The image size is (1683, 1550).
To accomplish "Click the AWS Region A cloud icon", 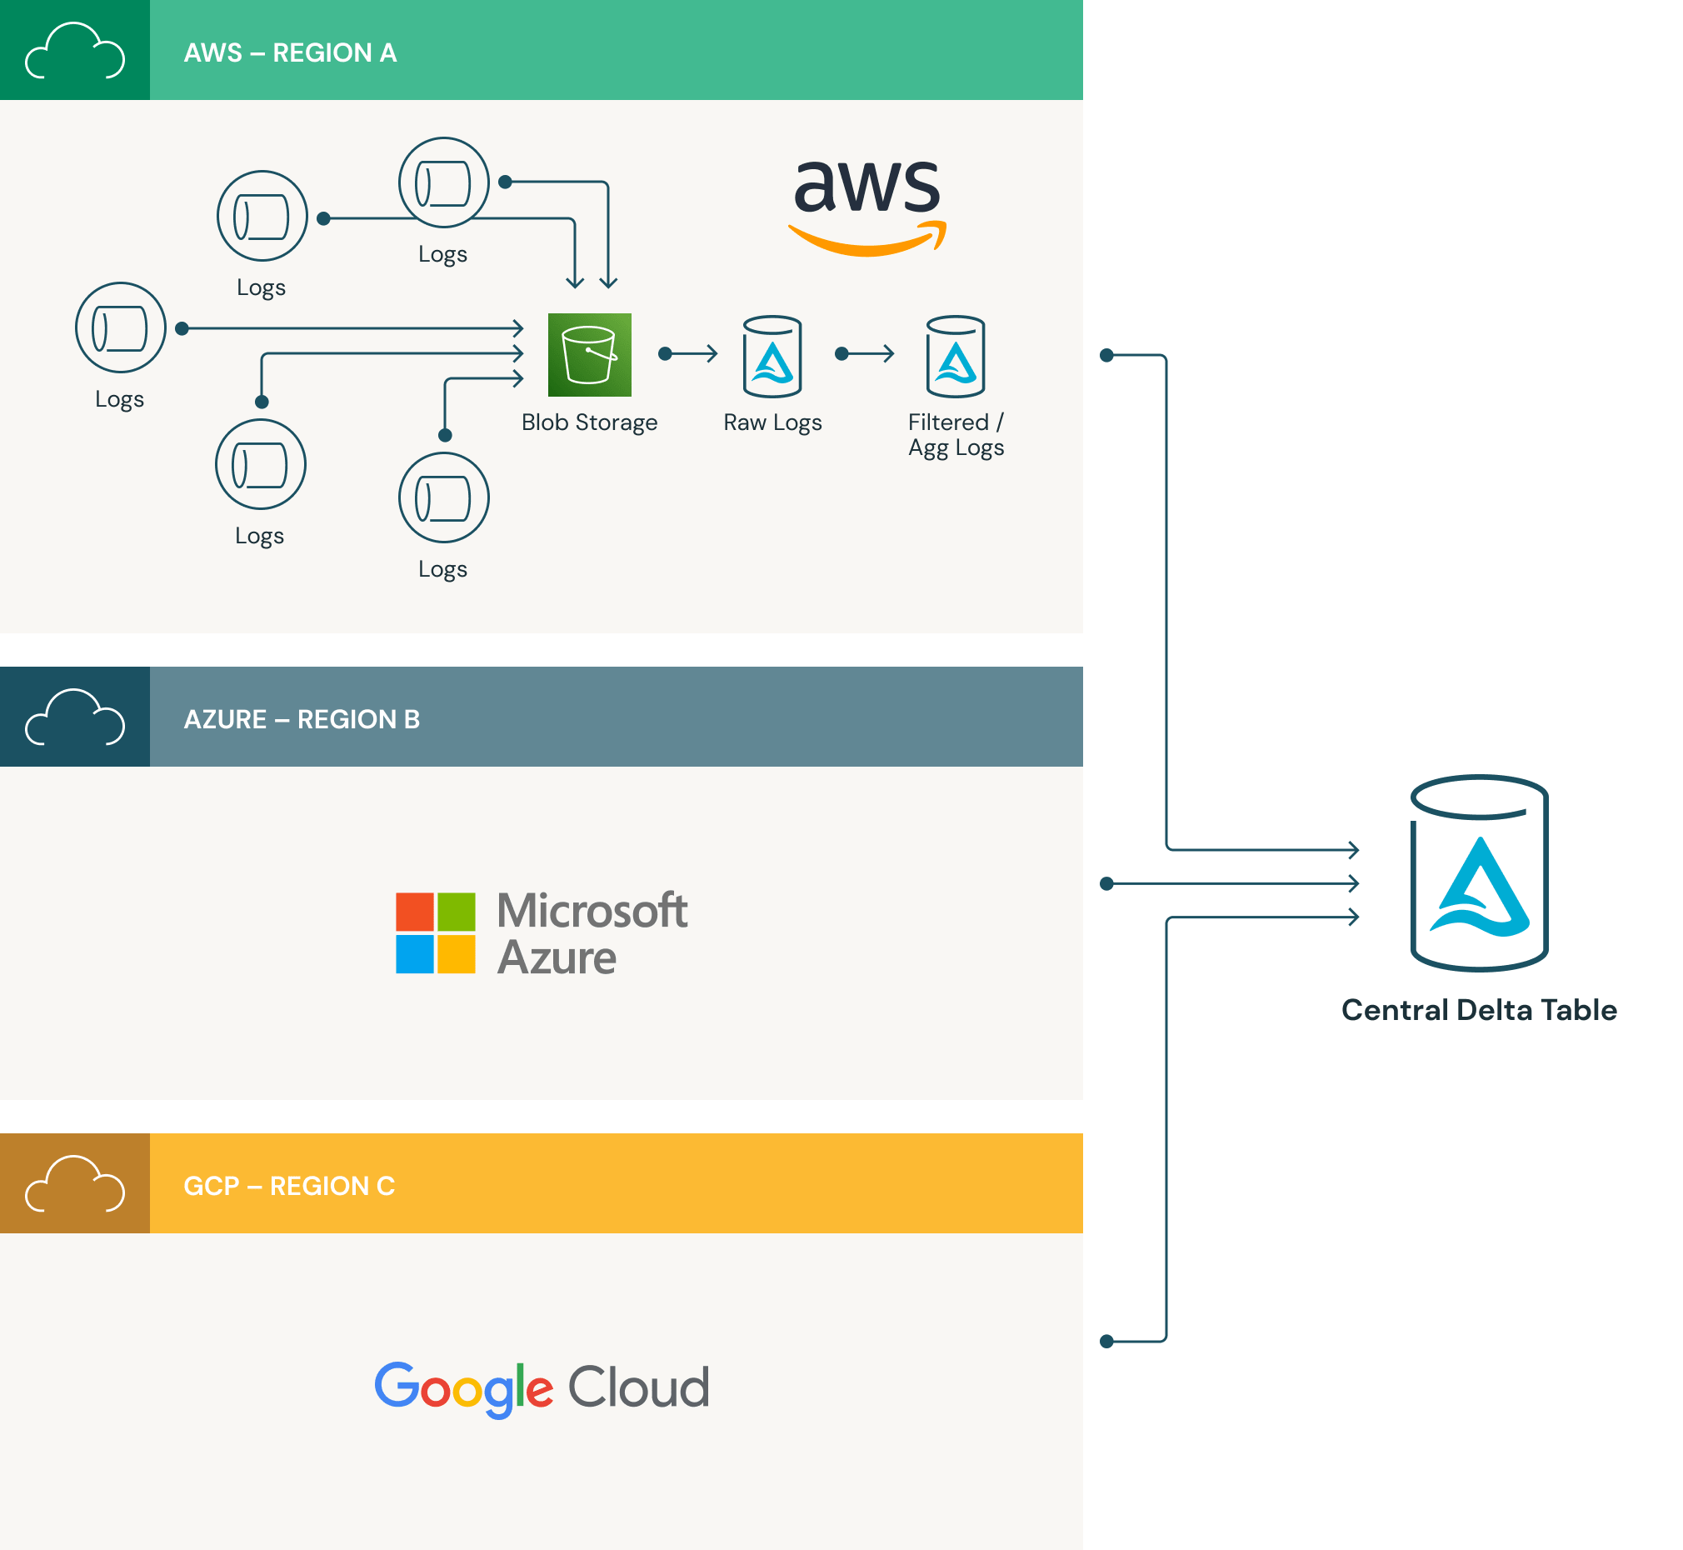I will click(75, 50).
